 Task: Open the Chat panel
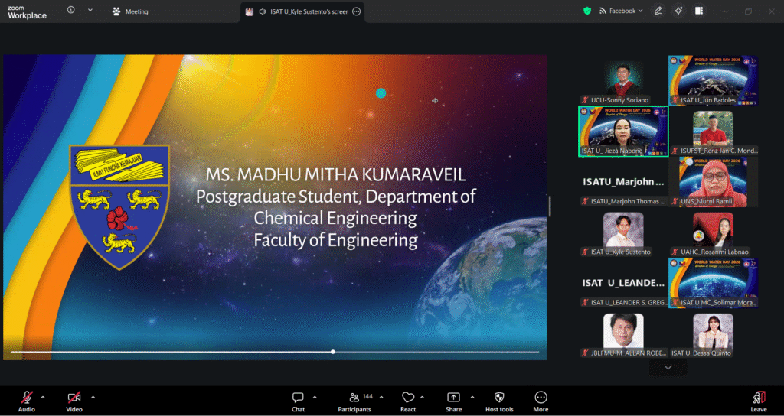pos(298,398)
